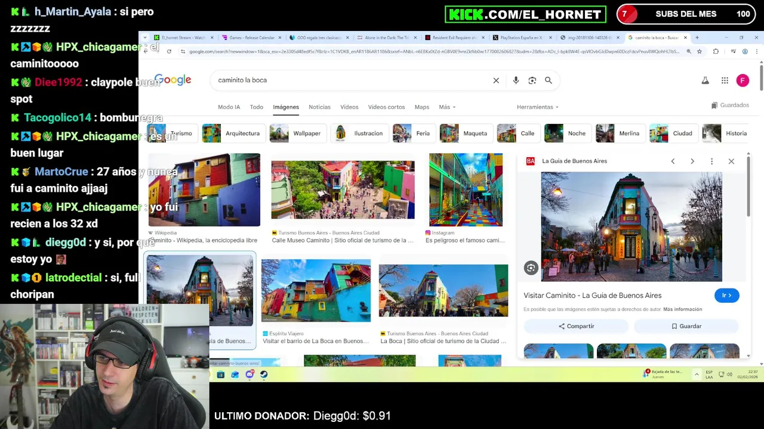Filter images by Ilustracion chip
Image resolution: width=764 pixels, height=429 pixels.
point(359,133)
